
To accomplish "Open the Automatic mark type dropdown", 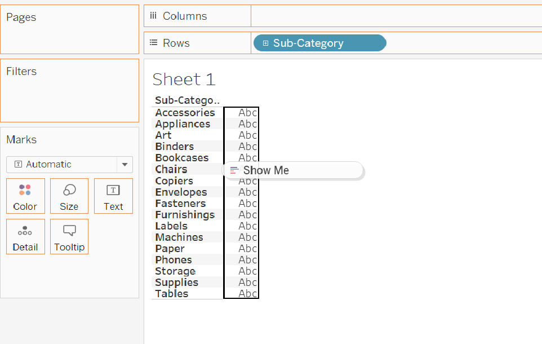I will pos(124,164).
